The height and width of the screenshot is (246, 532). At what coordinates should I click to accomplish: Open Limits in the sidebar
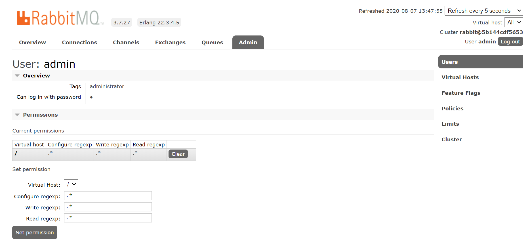point(450,124)
